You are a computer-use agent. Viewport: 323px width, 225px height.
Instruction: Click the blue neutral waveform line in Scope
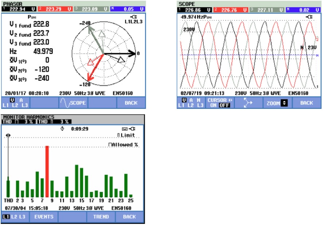tap(247, 55)
